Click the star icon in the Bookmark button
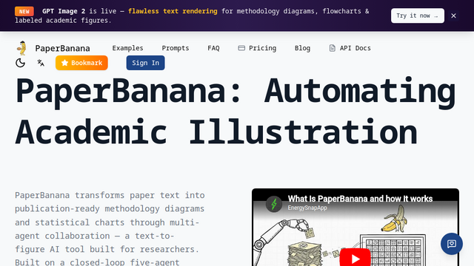This screenshot has width=474, height=266. pyautogui.click(x=64, y=63)
